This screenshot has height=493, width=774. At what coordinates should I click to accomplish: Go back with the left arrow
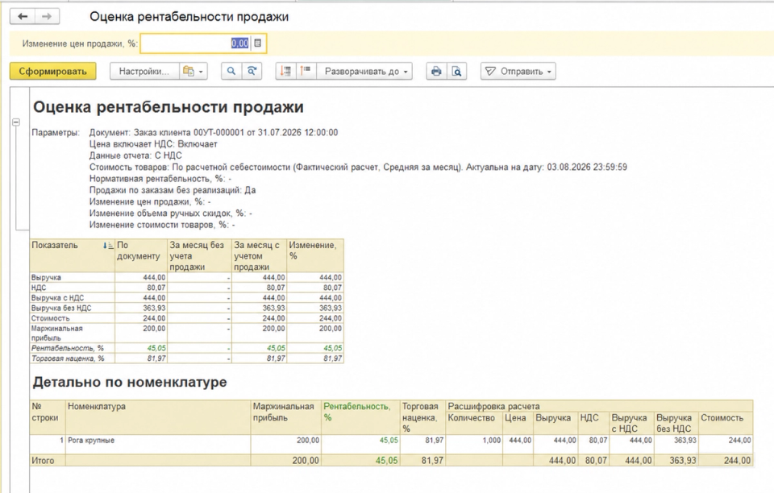[23, 17]
